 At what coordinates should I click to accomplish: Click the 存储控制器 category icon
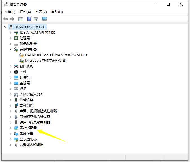[16, 49]
